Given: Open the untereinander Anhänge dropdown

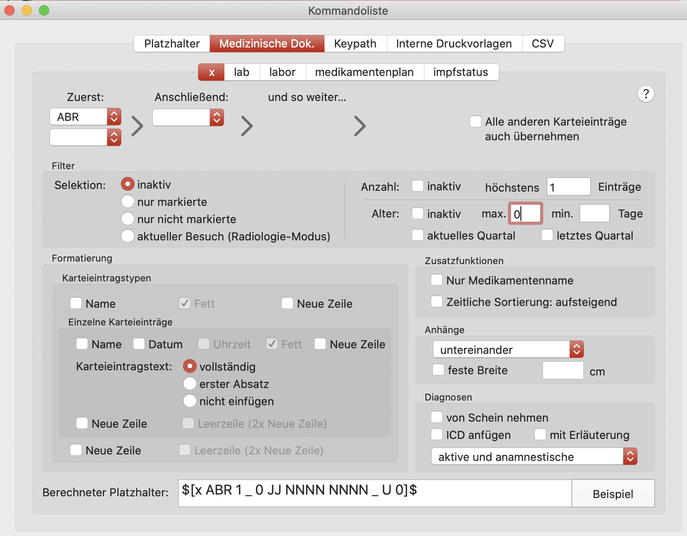Looking at the screenshot, I should tap(508, 350).
